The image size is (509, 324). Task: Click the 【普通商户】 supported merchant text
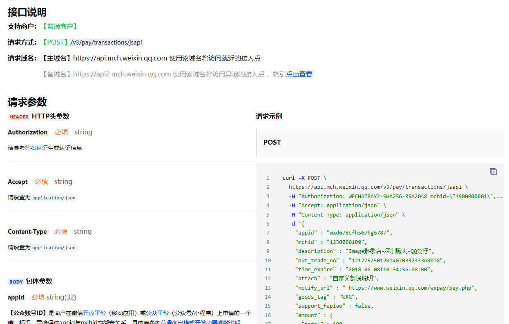point(60,26)
